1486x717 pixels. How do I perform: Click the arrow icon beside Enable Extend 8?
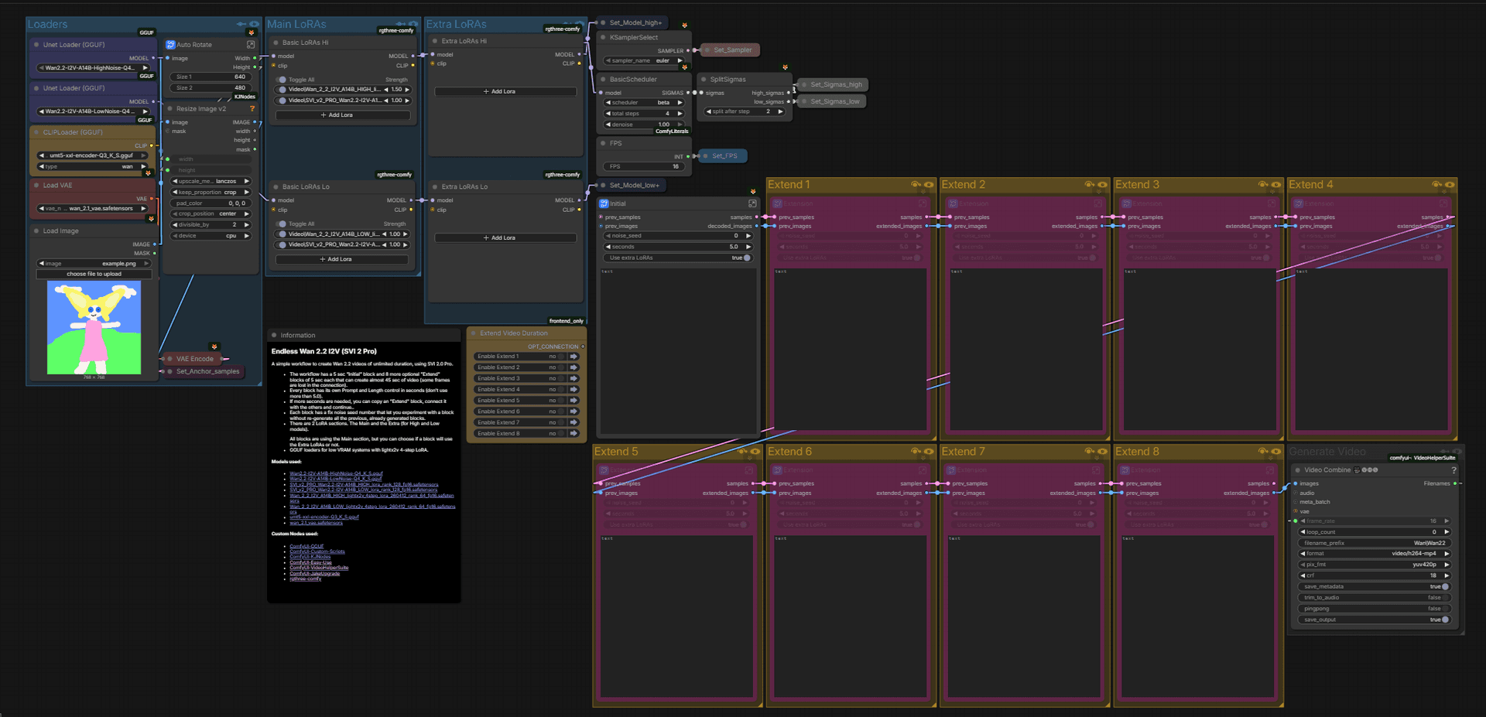[574, 434]
